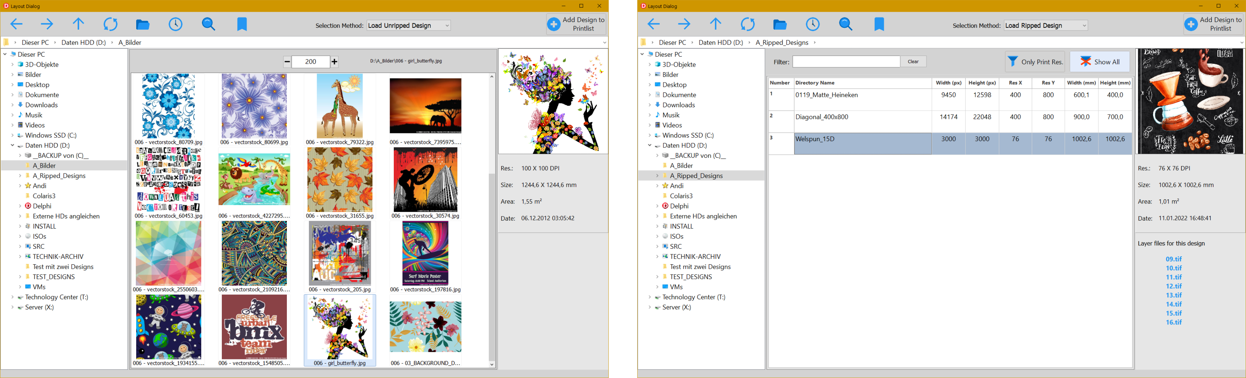1246x378 pixels.
Task: Open layer file 16.tif
Action: 1173,322
